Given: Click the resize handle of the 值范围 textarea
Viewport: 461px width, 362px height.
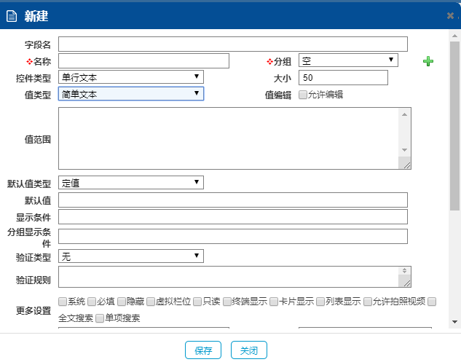Looking at the screenshot, I should (x=406, y=165).
